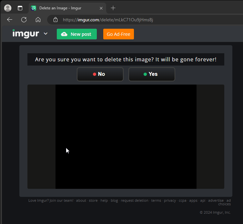
Task: Open a new tab with plus icon
Action: coord(113,8)
